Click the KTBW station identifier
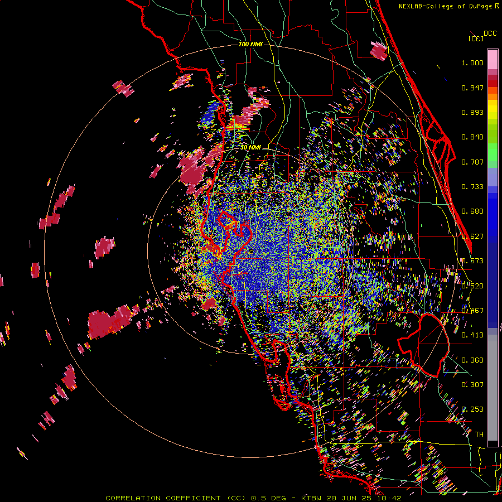502x502 pixels. [311, 498]
